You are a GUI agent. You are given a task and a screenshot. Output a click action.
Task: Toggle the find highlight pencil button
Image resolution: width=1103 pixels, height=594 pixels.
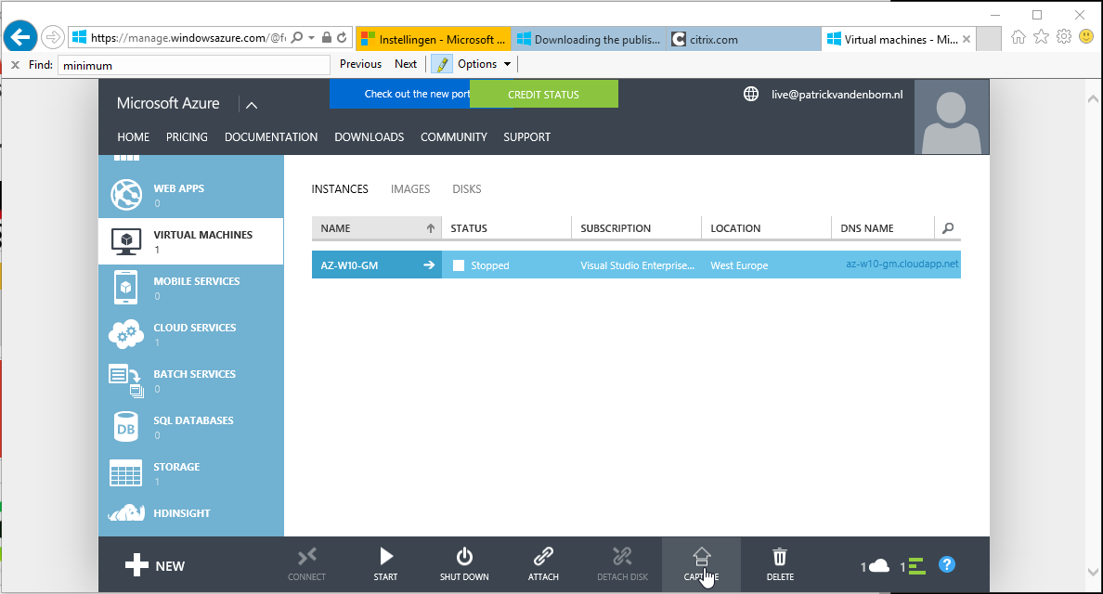(x=441, y=64)
